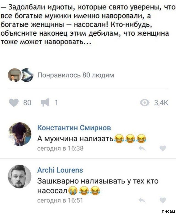
Task: Click first liker's avatar with suit
Action: 15,75
